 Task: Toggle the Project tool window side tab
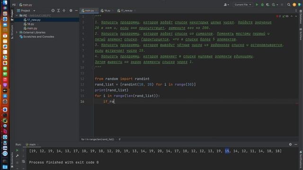[x=12, y=15]
